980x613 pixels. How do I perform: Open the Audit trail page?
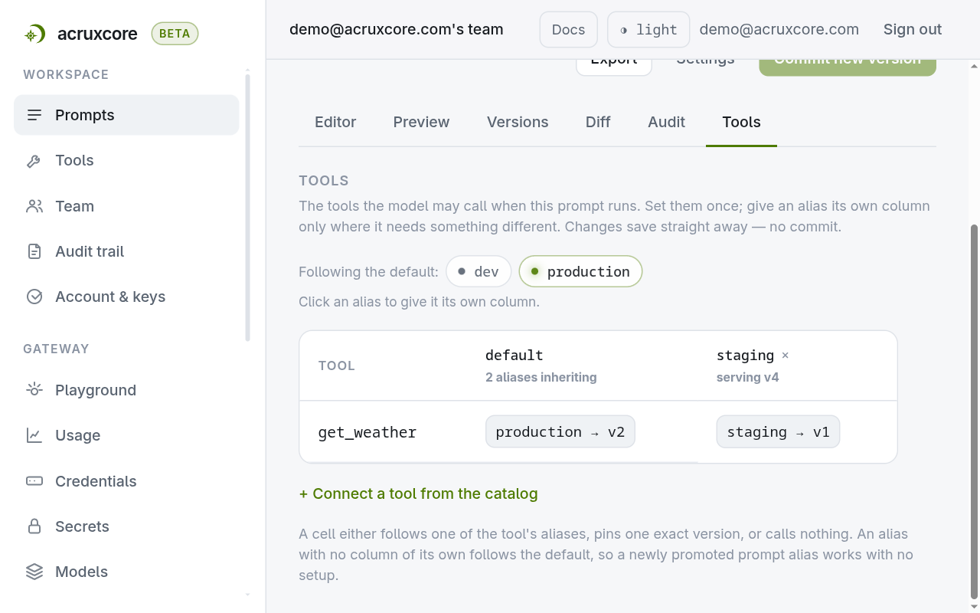coord(126,251)
